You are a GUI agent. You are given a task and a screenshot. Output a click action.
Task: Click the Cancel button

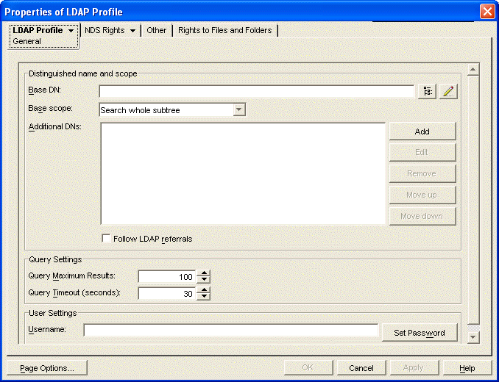pyautogui.click(x=361, y=368)
